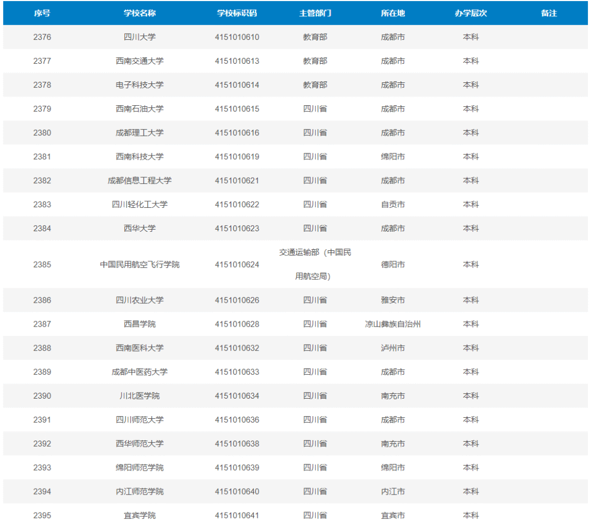This screenshot has height=523, width=589.
Task: Select the location 德阳市
Action: (x=393, y=264)
